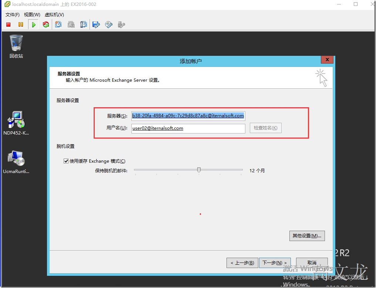Open the 视图(W) menu

click(x=32, y=15)
